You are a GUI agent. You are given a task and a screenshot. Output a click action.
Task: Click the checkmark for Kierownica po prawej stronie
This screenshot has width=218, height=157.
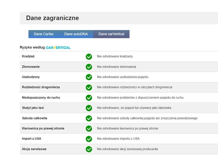click(x=89, y=128)
